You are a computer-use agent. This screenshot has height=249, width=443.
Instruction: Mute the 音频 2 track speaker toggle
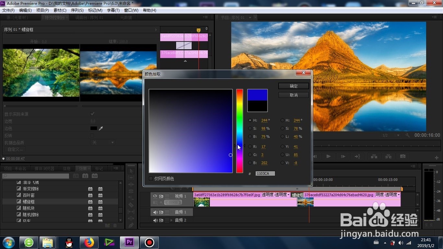coord(155,220)
